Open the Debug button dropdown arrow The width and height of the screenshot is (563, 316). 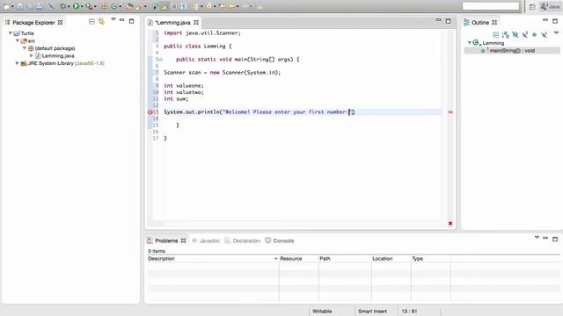[69, 6]
